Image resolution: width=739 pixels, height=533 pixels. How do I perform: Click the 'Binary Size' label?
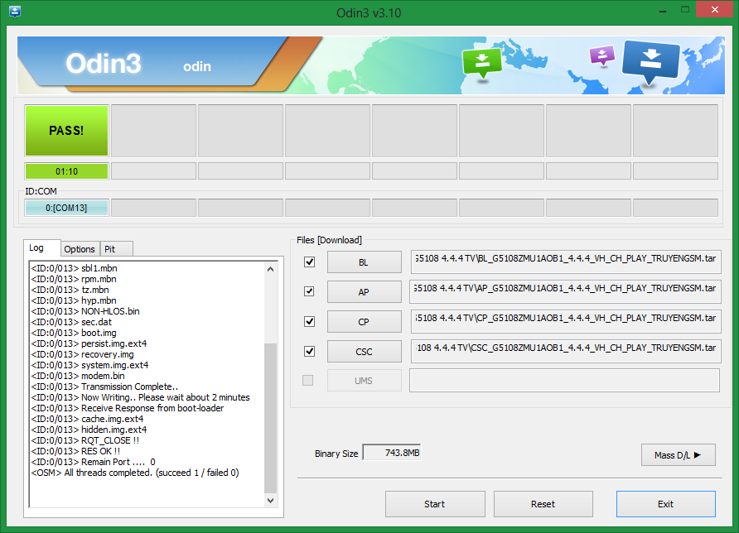coord(336,454)
